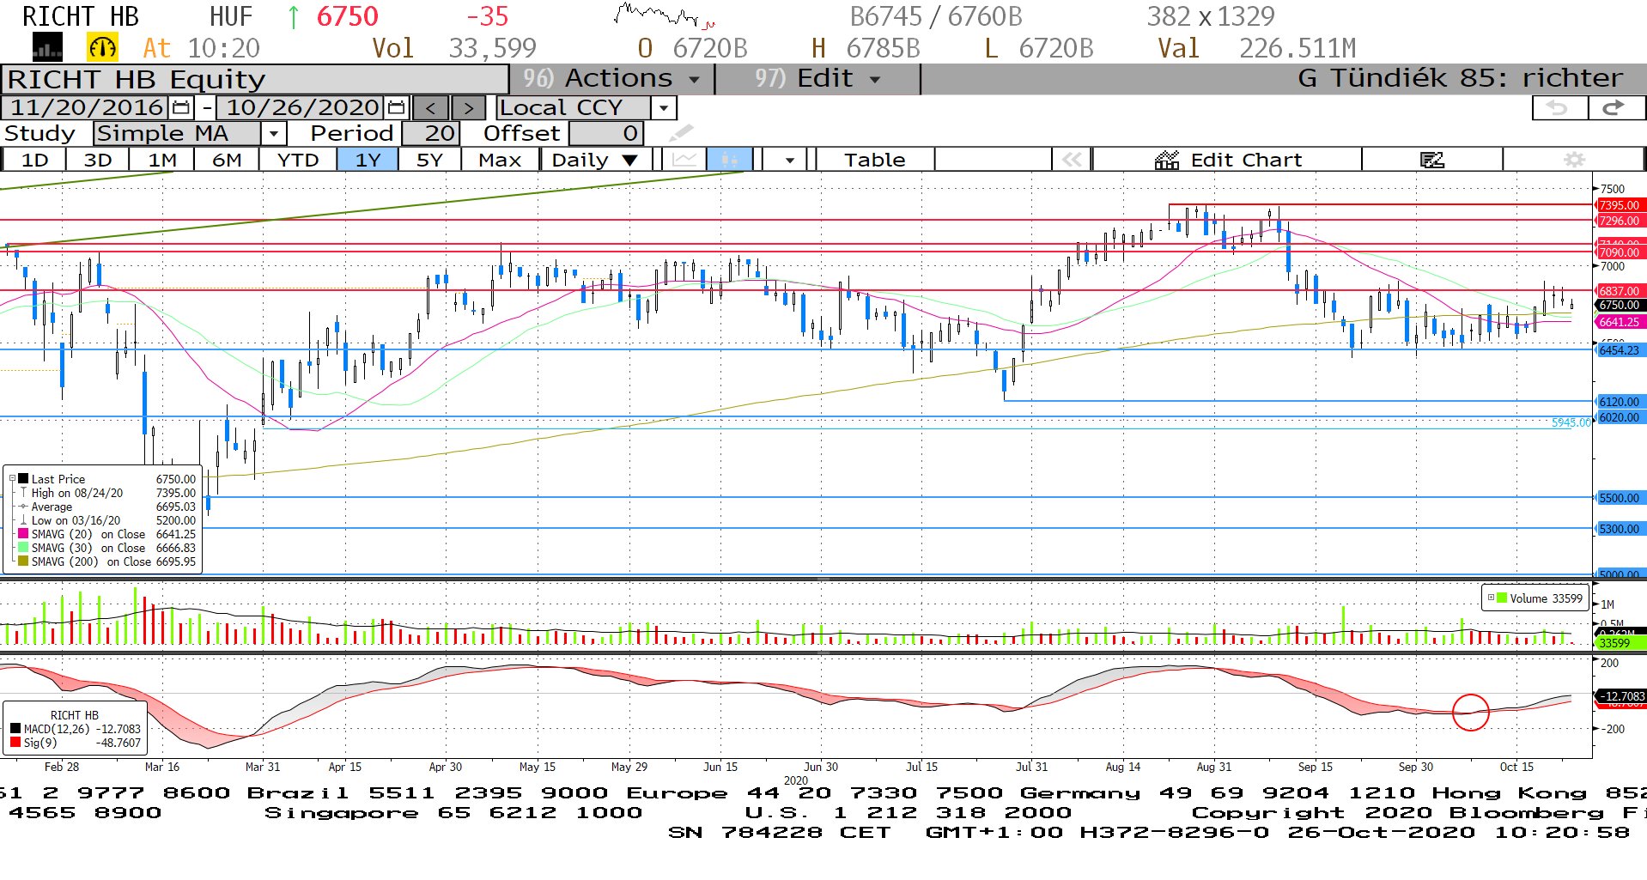The width and height of the screenshot is (1647, 880).
Task: Click the 5500.00 blue level label
Action: [1620, 498]
